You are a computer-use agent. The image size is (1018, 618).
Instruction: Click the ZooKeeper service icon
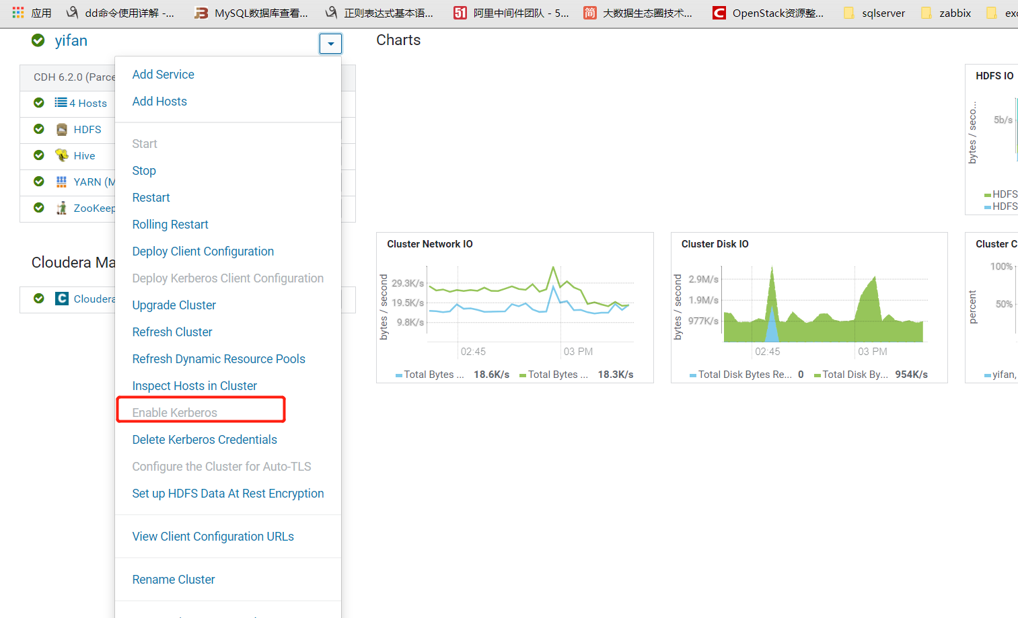pyautogui.click(x=62, y=208)
